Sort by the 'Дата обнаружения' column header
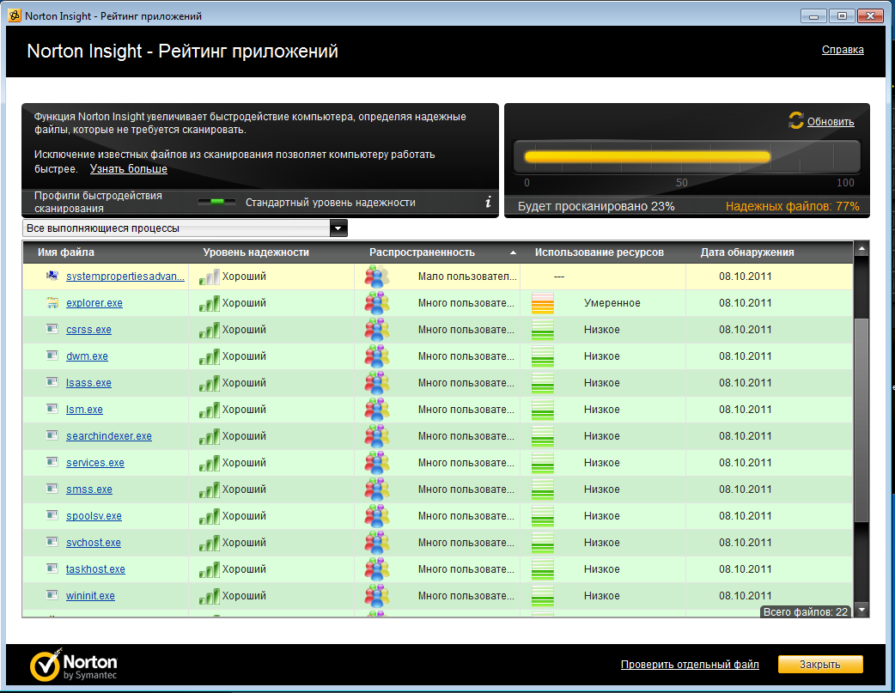Image resolution: width=895 pixels, height=693 pixels. coord(747,252)
